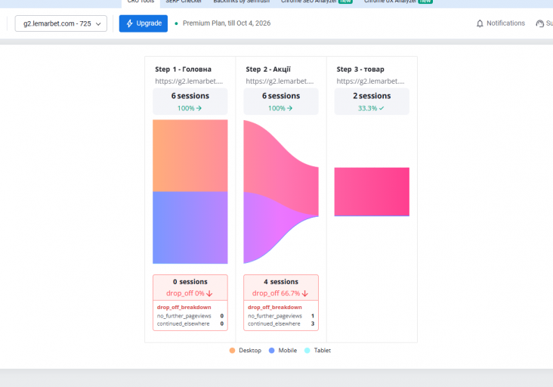This screenshot has height=387, width=553.
Task: Click the 'drop_off 0%' label
Action: [x=190, y=293]
